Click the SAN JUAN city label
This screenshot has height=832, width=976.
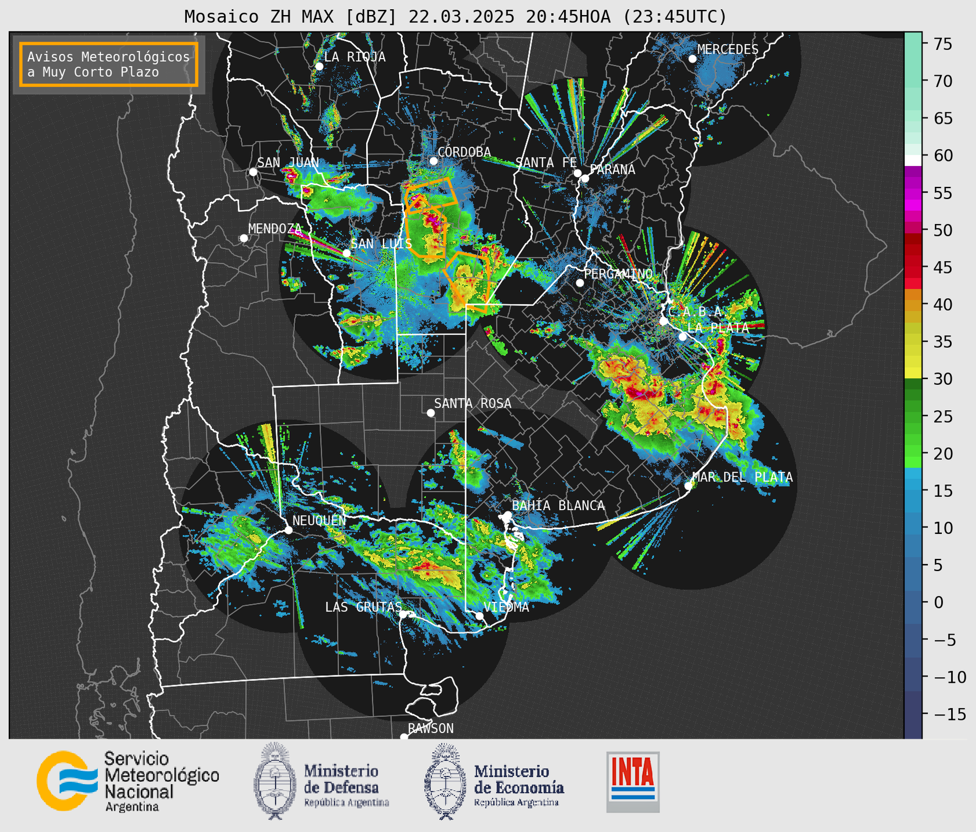288,163
